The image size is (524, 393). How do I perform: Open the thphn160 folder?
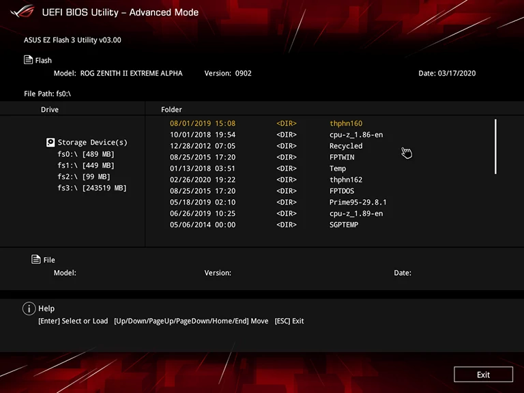click(x=345, y=123)
